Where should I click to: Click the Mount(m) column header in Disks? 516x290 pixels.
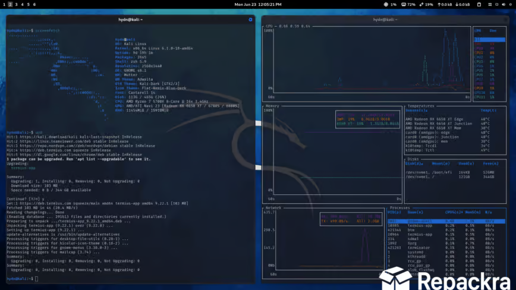point(441,164)
